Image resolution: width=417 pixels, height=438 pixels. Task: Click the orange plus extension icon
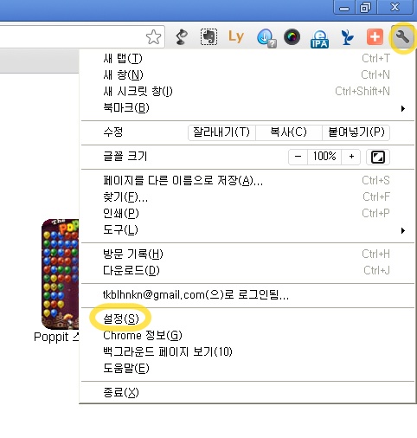pyautogui.click(x=375, y=37)
